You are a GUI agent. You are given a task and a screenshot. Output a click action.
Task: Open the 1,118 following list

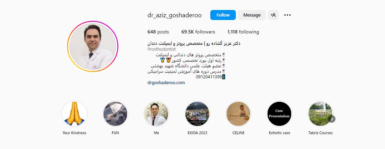pyautogui.click(x=243, y=32)
